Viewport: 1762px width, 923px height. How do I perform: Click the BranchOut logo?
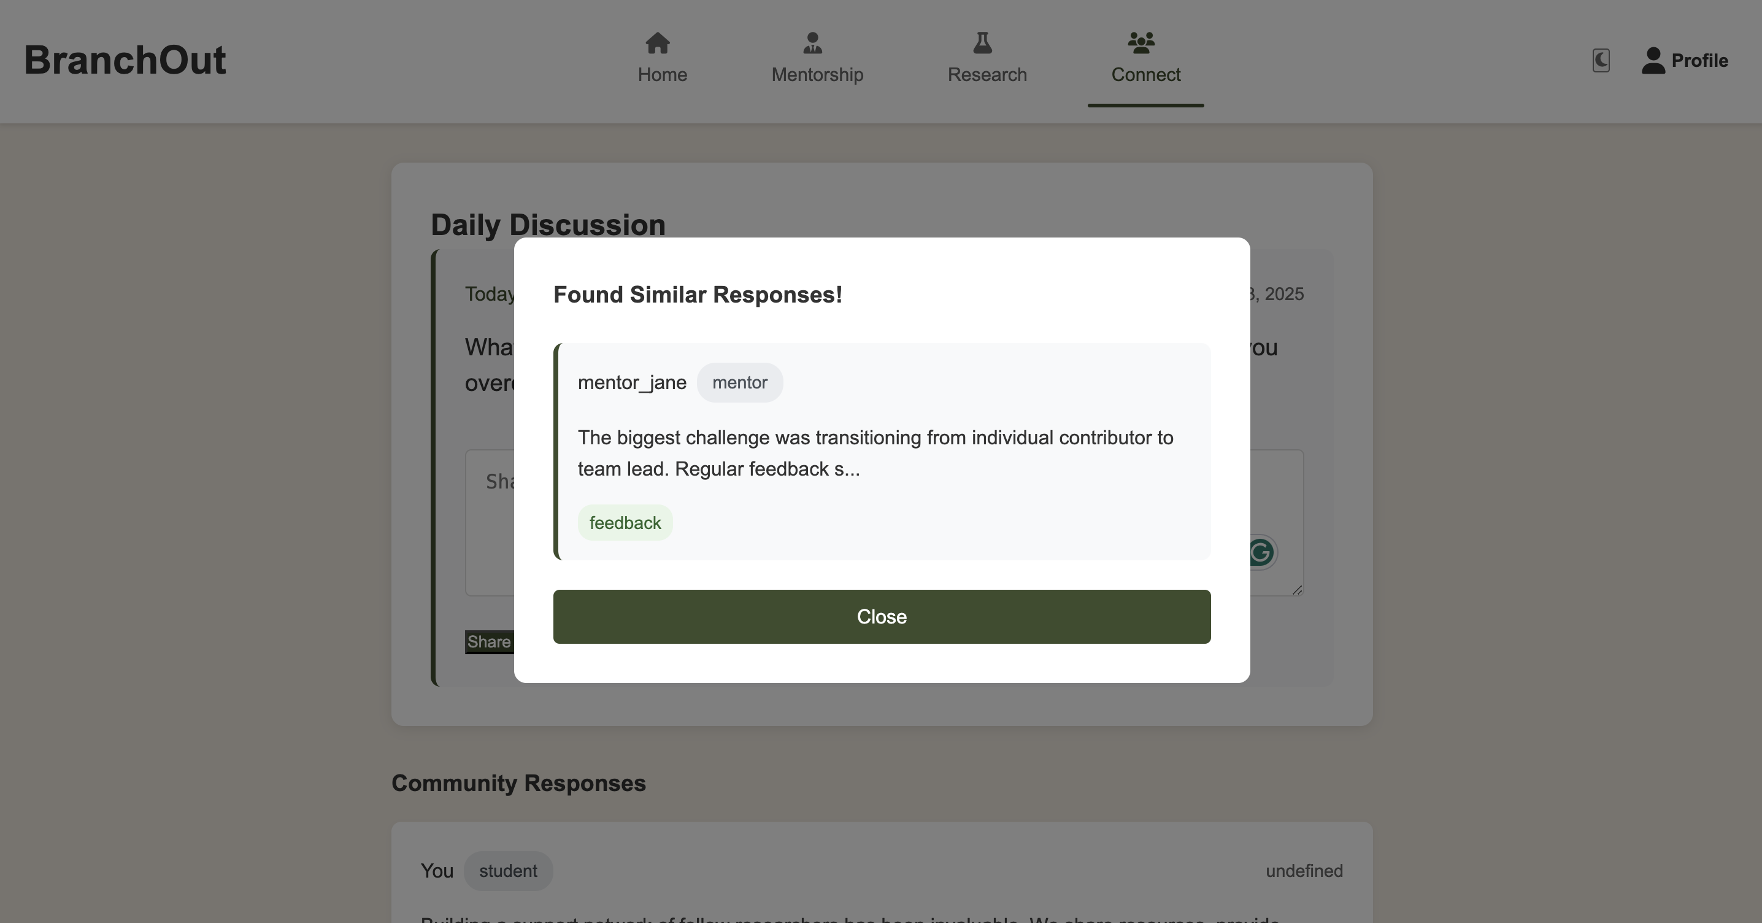coord(125,60)
